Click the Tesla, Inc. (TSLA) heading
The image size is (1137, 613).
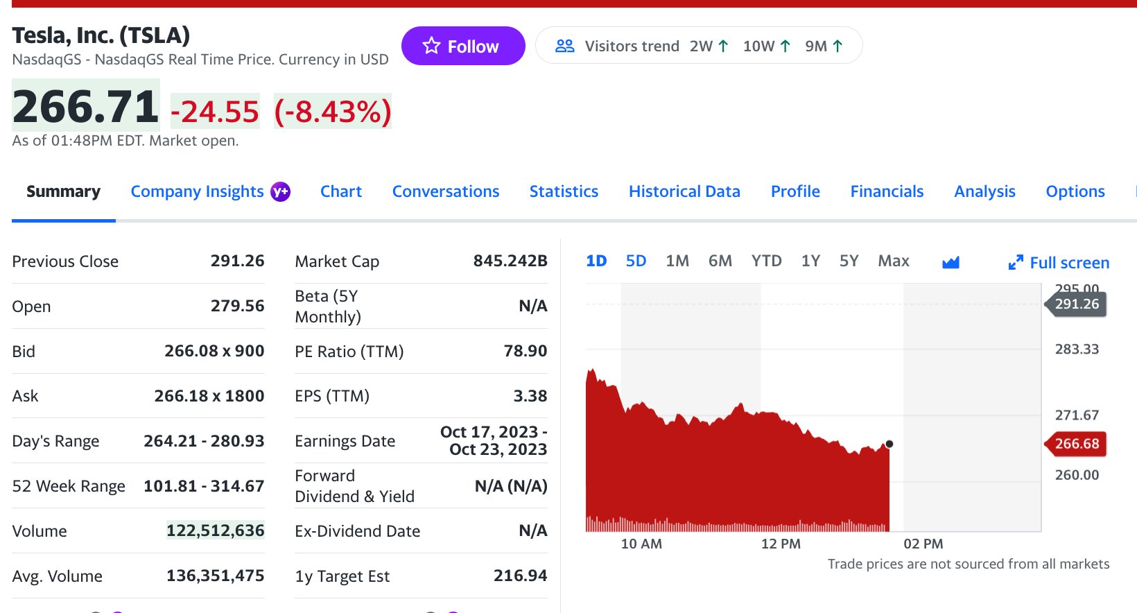coord(101,35)
